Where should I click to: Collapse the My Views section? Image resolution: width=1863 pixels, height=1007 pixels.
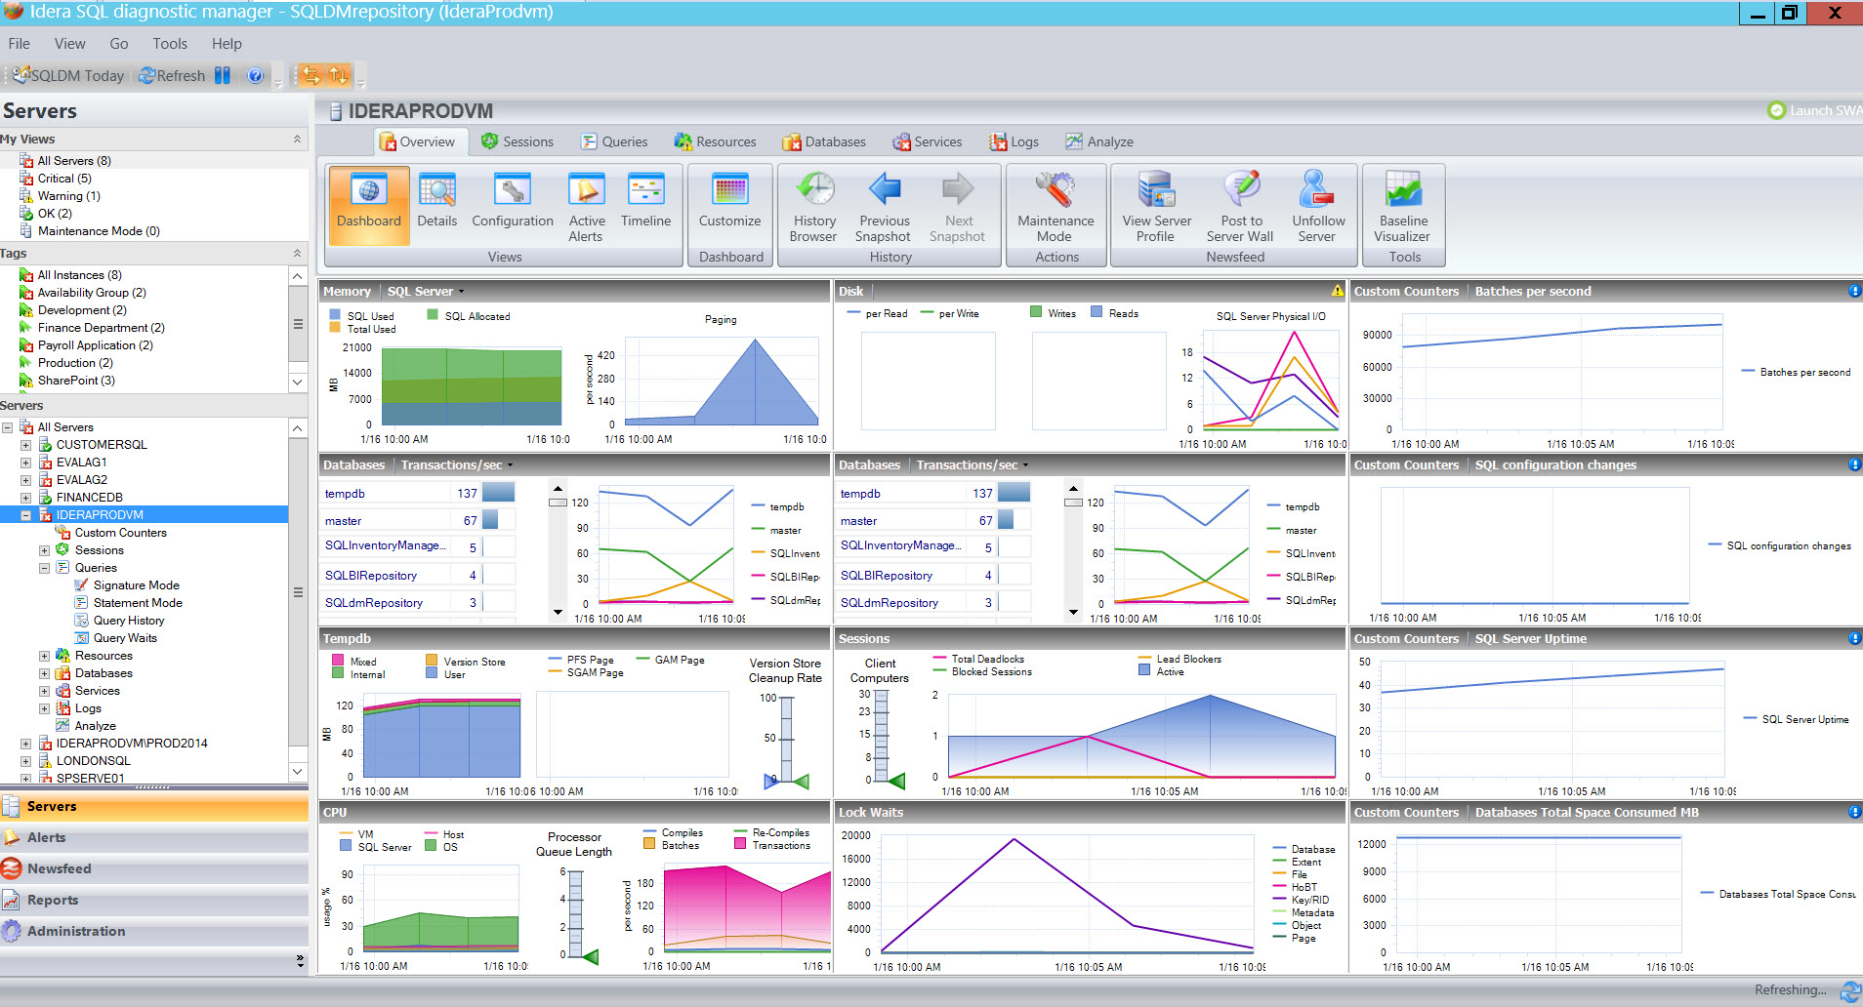click(x=297, y=139)
